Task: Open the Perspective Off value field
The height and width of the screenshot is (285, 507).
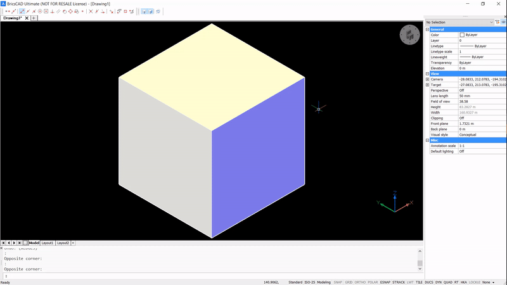Action: pyautogui.click(x=482, y=90)
